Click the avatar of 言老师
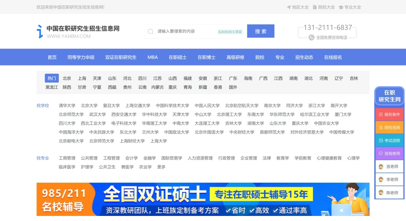 coord(381,167)
